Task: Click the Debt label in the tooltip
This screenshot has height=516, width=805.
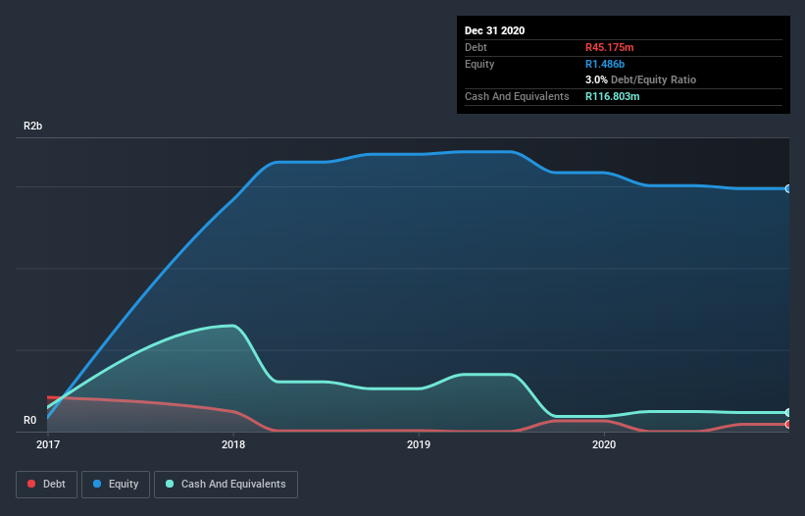Action: 476,47
